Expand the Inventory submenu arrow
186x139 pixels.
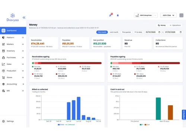tap(23, 51)
